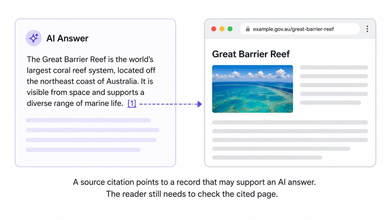This screenshot has height=220, width=391.
Task: Click the red close window dot
Action: [214, 29]
